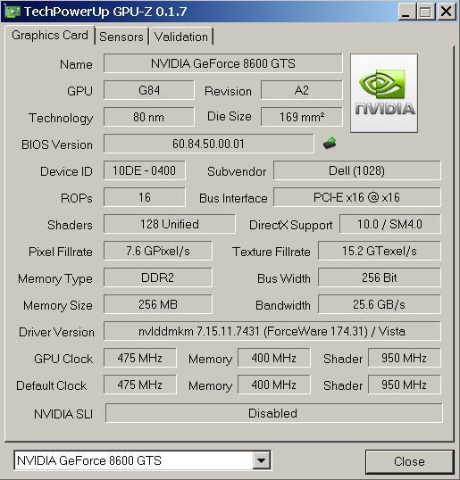
Task: Click the NVIDIA SLI field showing Disabled
Action: point(274,413)
